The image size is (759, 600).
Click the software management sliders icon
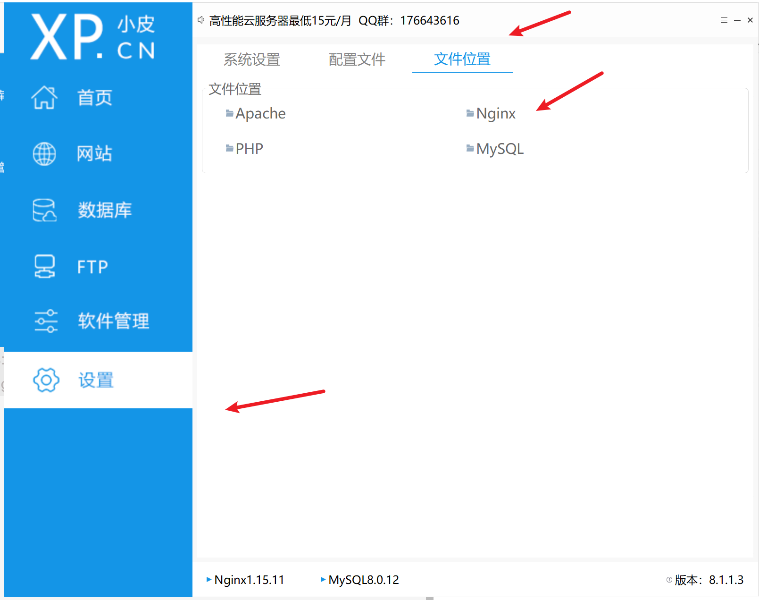pyautogui.click(x=46, y=321)
